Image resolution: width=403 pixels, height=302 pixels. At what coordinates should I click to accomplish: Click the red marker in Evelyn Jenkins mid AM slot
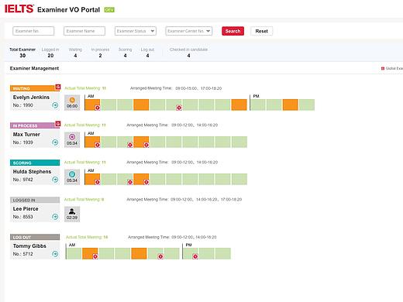[x=179, y=108]
